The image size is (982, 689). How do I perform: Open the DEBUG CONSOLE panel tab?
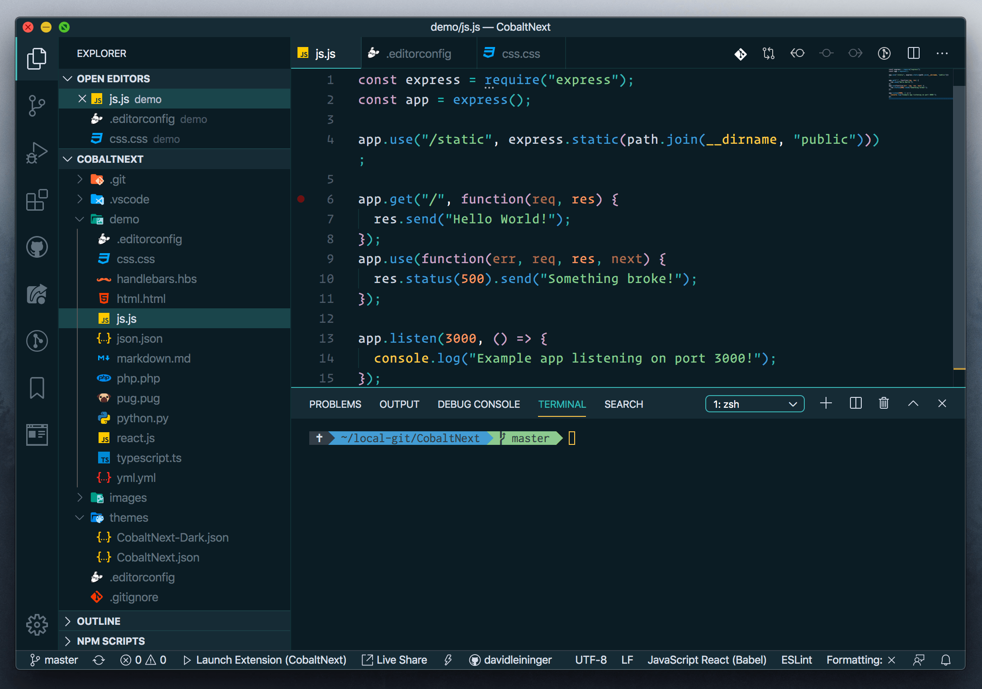(x=478, y=404)
